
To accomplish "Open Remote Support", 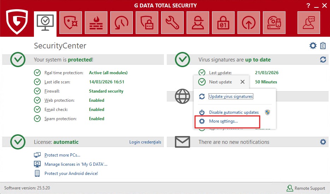I will (x=306, y=188).
